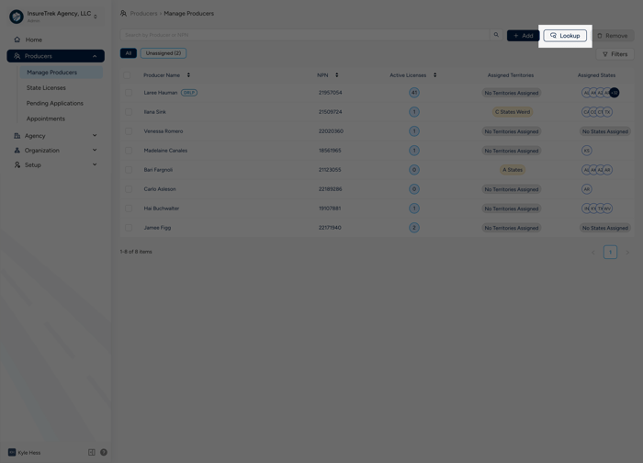Click Jamee Figg's 2 active licenses badge
The width and height of the screenshot is (643, 463).
pyautogui.click(x=414, y=228)
